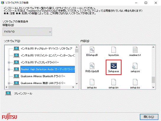The height and width of the screenshot is (121, 161).
Task: Expand the Intel display driver node
Action: point(9,62)
